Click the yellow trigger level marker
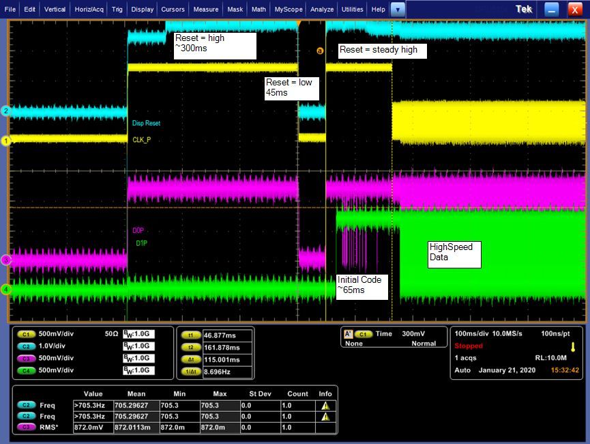This screenshot has height=444, width=590. tap(573, 346)
